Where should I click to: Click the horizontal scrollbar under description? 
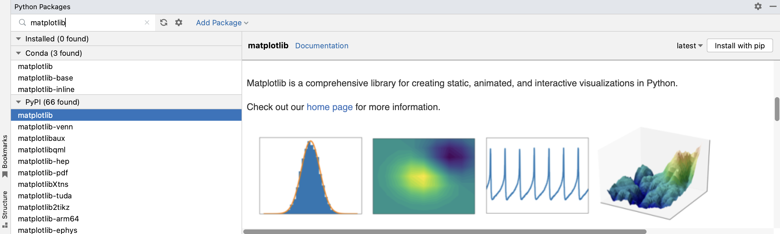444,232
